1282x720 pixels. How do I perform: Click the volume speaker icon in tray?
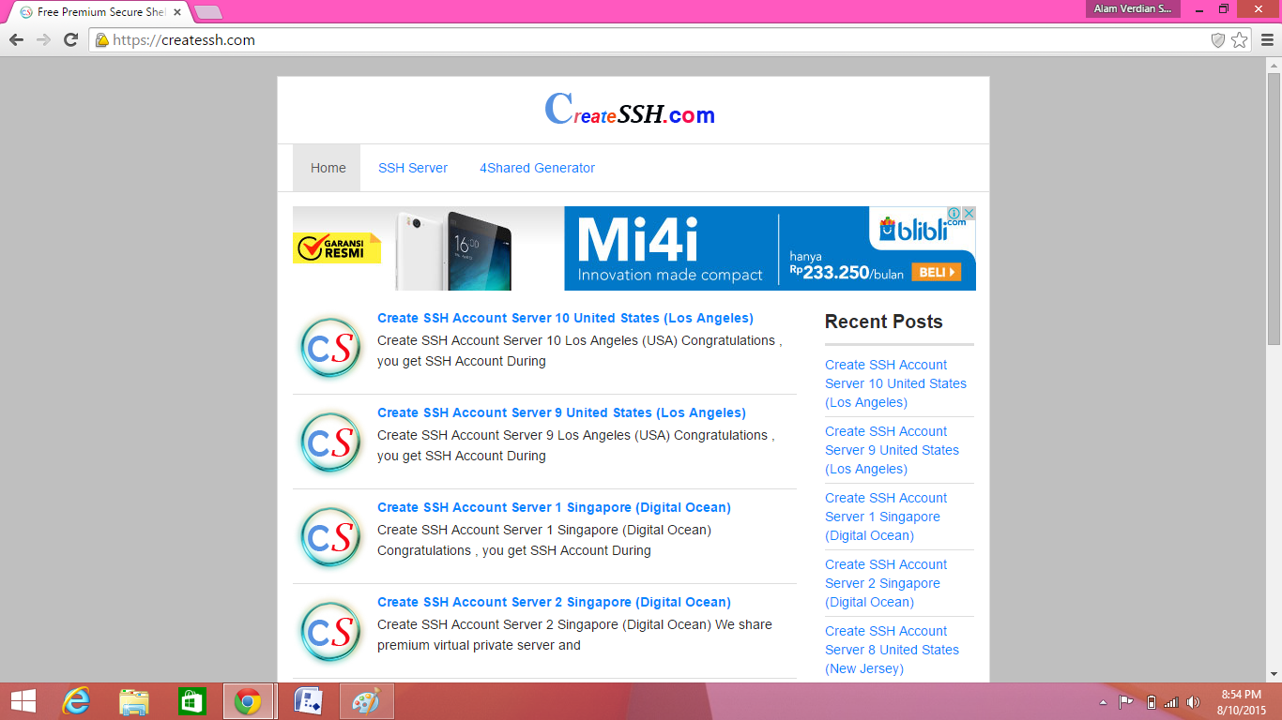click(1193, 702)
